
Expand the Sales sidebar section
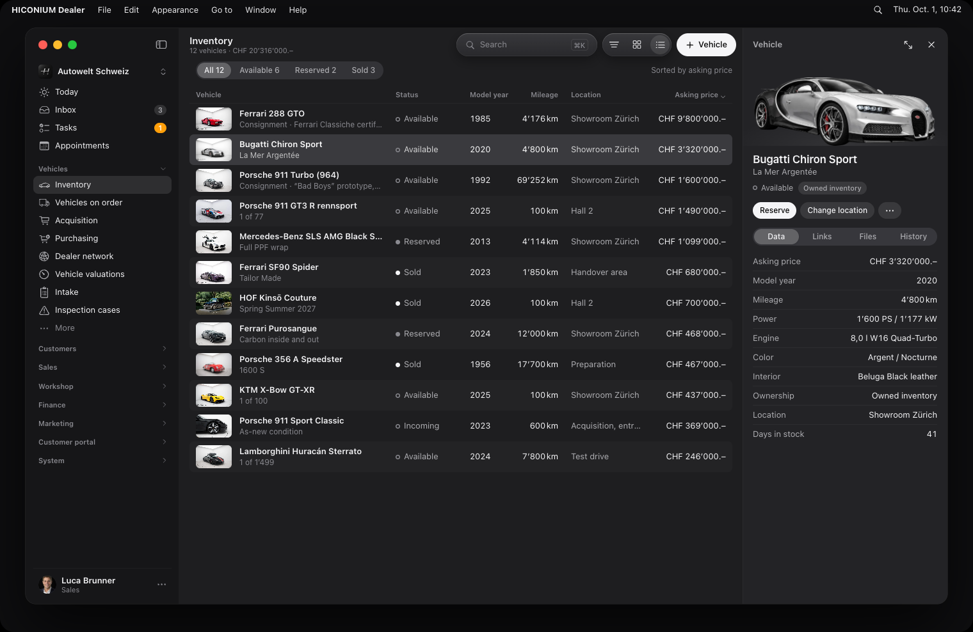click(165, 367)
